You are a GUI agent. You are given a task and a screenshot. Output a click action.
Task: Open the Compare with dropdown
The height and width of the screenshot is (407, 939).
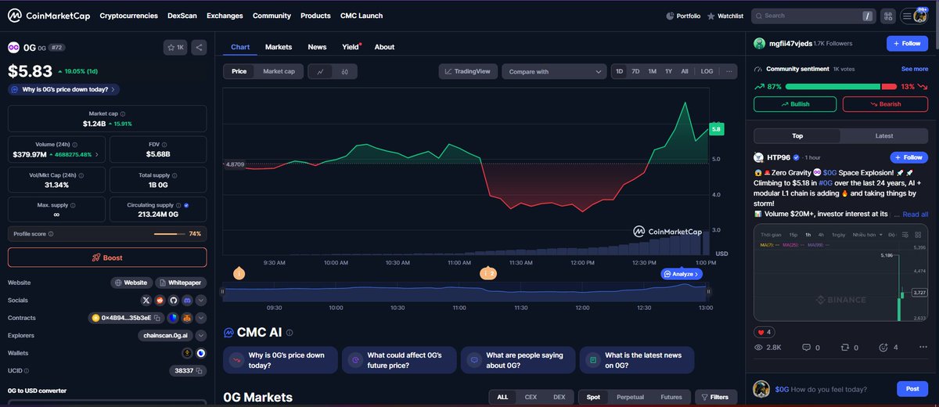point(554,71)
